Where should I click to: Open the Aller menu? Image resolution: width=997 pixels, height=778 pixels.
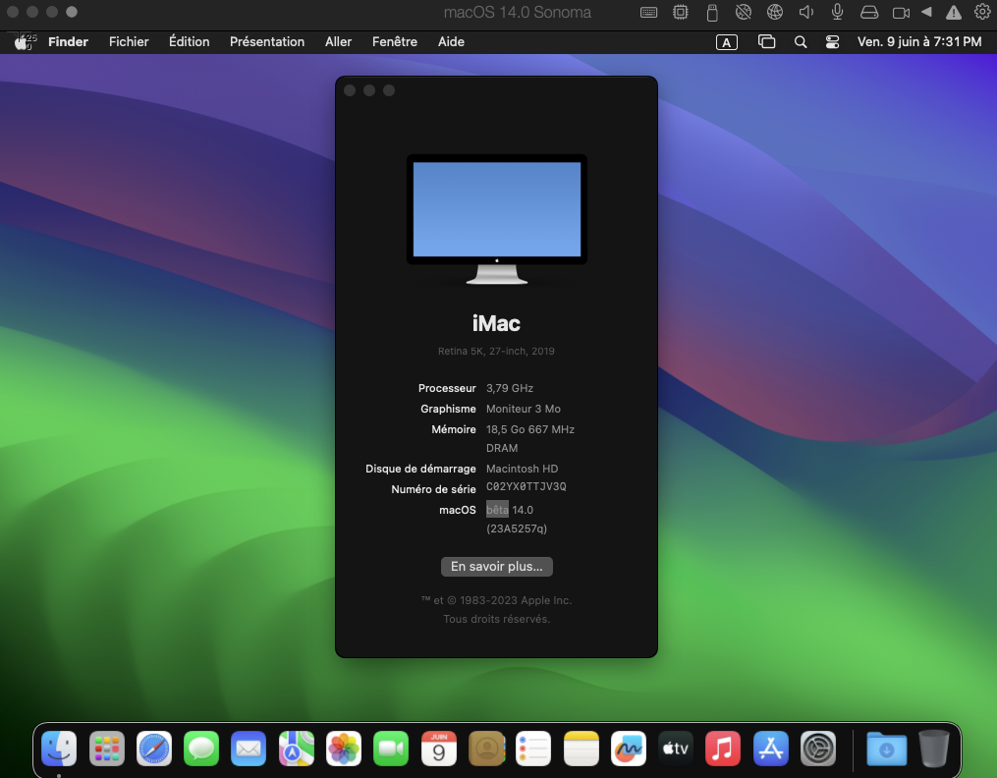[x=338, y=42]
